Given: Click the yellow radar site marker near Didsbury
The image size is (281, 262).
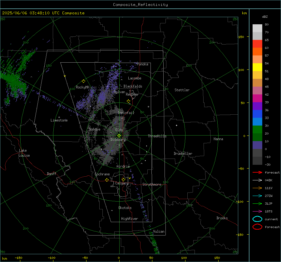Looking at the screenshot, I should click(119, 136).
